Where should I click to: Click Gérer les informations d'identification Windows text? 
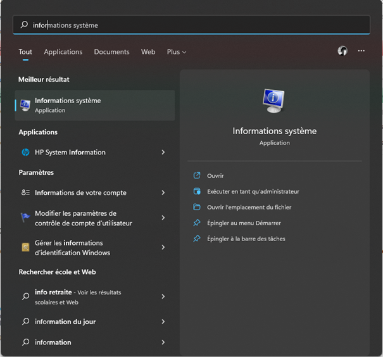pyautogui.click(x=72, y=247)
